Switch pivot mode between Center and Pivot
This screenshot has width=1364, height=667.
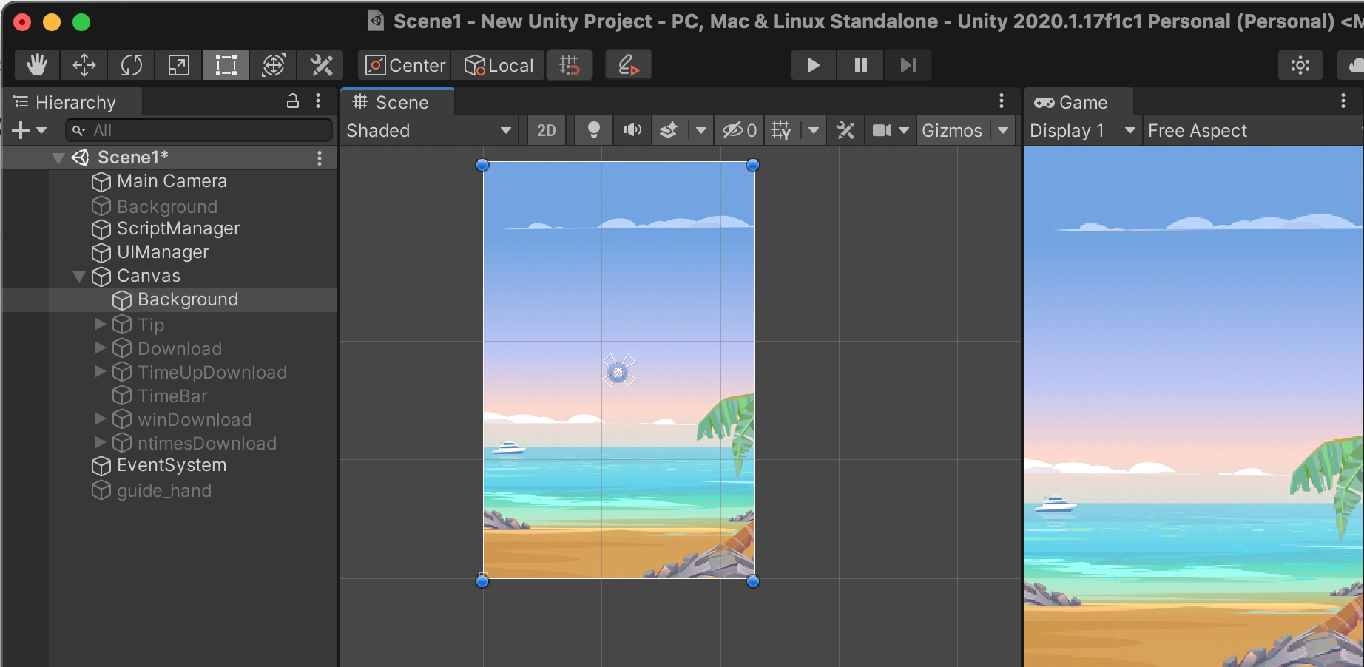click(403, 65)
